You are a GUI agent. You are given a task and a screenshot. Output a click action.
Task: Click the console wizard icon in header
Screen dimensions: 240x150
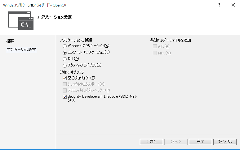pos(21,21)
